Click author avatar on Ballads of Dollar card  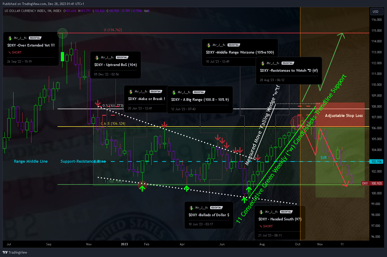(191, 208)
